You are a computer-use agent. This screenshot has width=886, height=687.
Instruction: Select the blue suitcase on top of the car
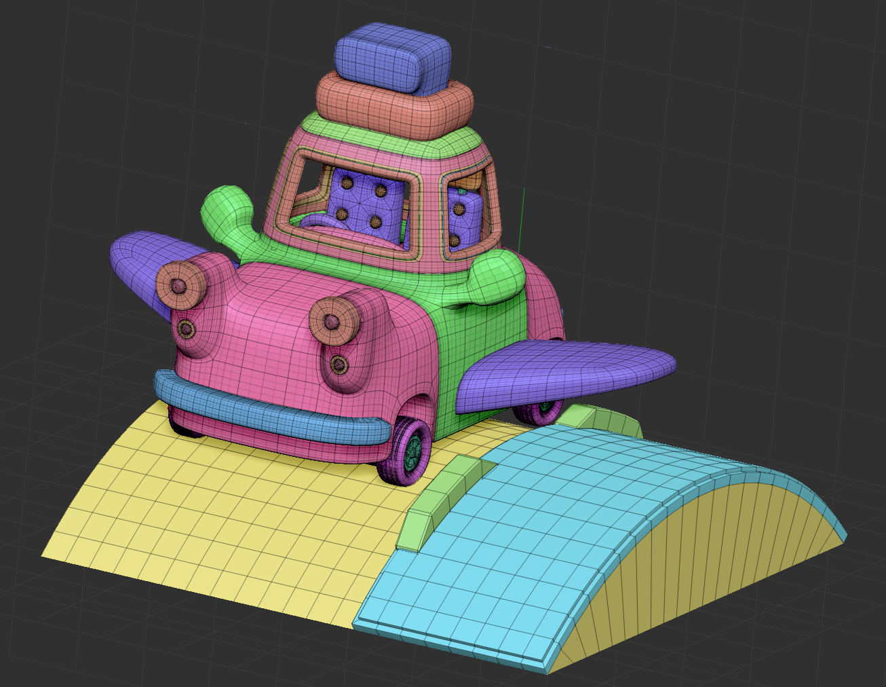point(393,58)
